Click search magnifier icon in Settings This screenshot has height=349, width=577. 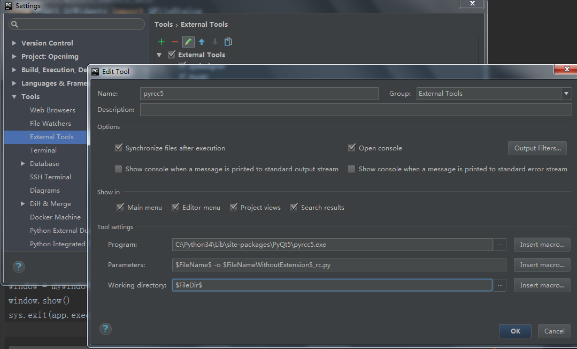(x=15, y=24)
